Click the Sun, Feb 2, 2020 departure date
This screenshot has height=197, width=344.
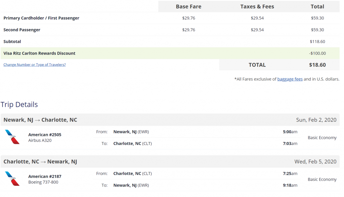tap(316, 120)
